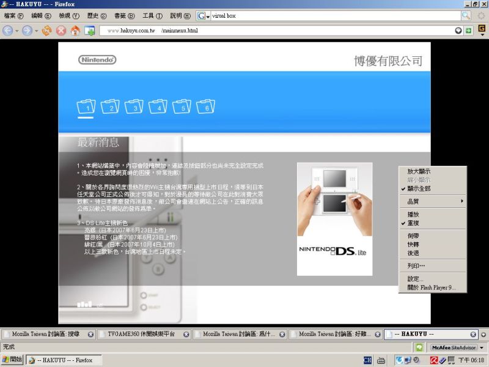Click the address bar URL field
Viewport: 489px width, 367px height.
coord(278,31)
